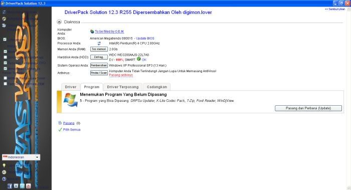The width and height of the screenshot is (351, 190).
Task: Open the VK icon next to Facebook
Action: click(x=16, y=186)
